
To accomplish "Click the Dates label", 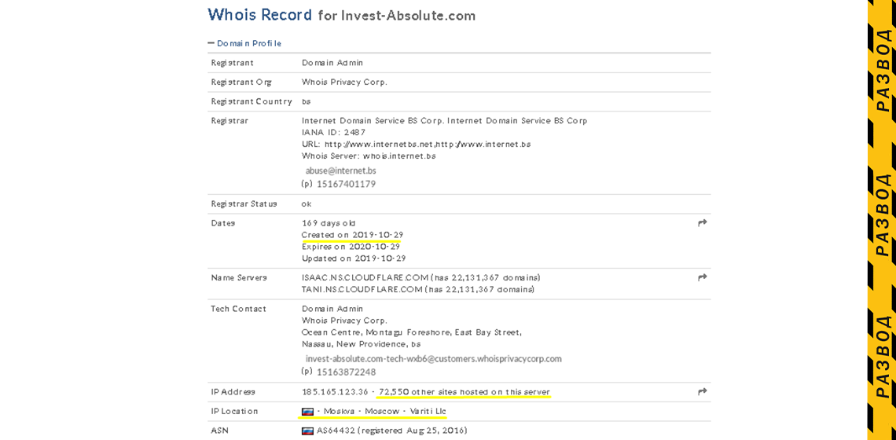I will coord(223,223).
